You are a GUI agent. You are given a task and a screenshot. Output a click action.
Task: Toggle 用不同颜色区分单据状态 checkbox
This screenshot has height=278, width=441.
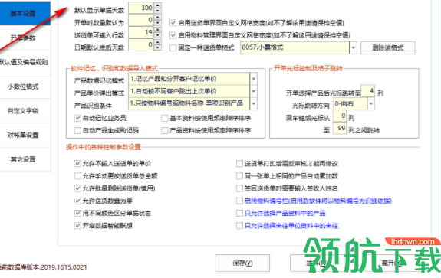[77, 213]
